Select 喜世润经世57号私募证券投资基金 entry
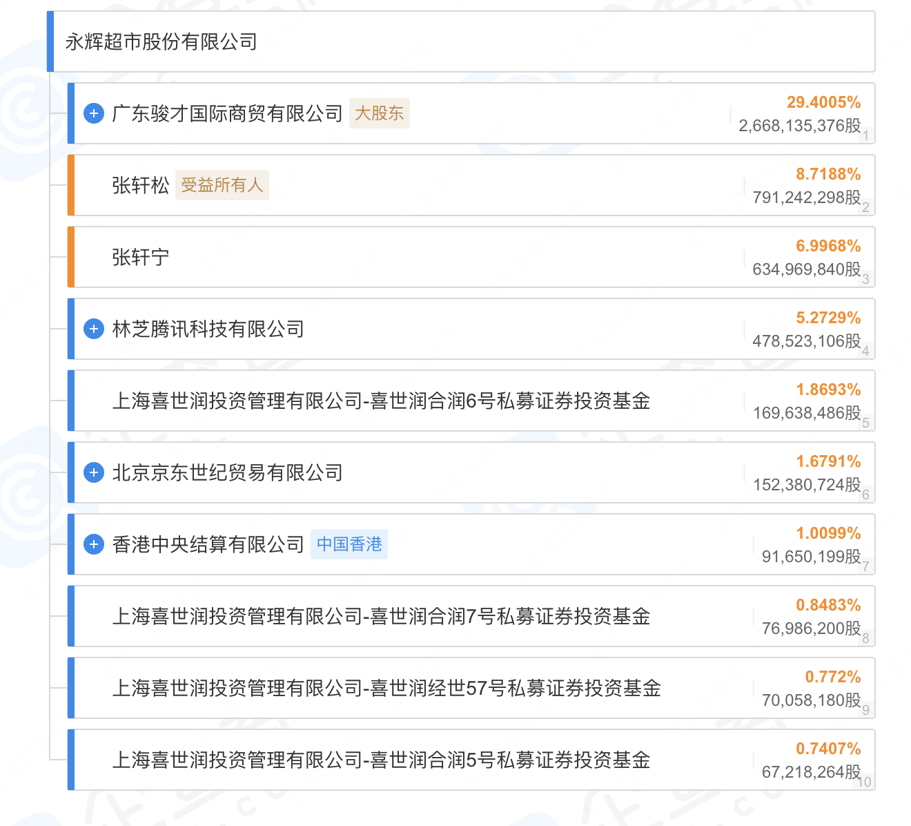The image size is (911, 826). click(x=386, y=688)
